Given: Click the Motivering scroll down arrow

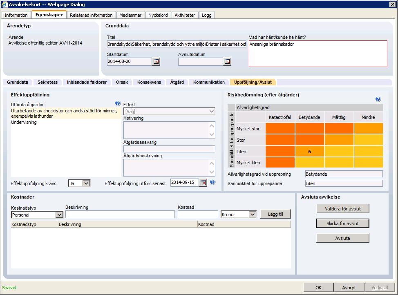Looking at the screenshot, I should click(x=212, y=134).
